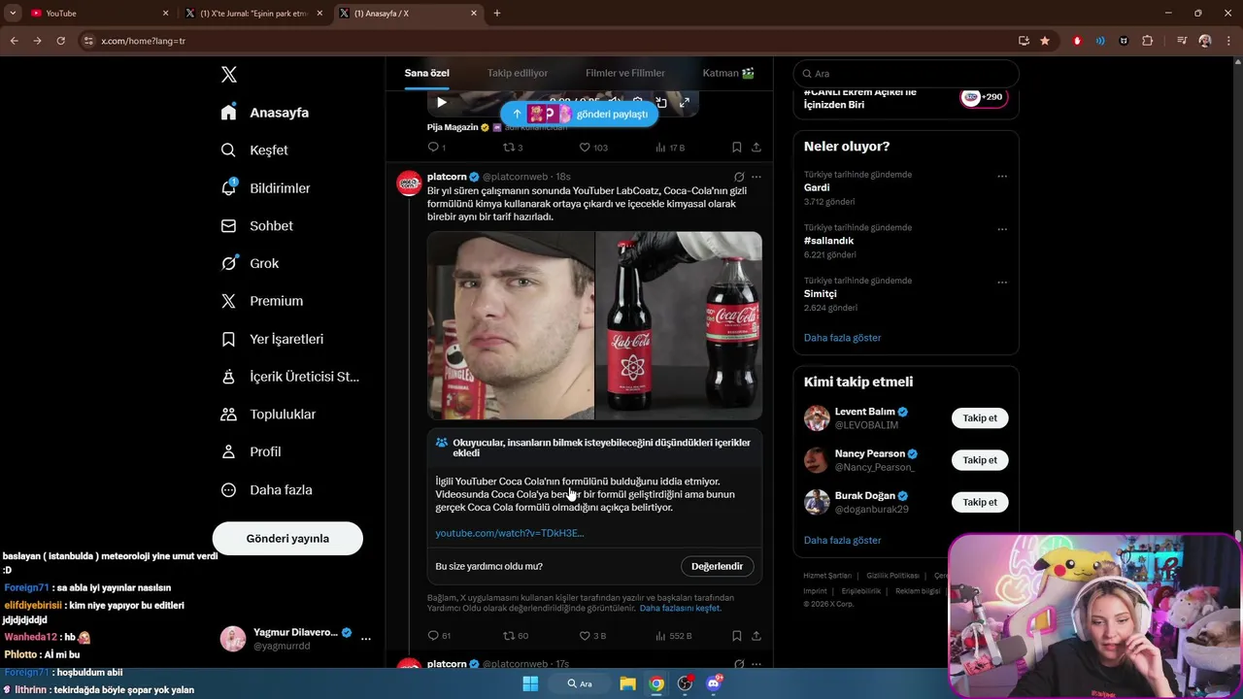The width and height of the screenshot is (1243, 699).
Task: Click Gönderi yayınla button
Action: coord(287,539)
